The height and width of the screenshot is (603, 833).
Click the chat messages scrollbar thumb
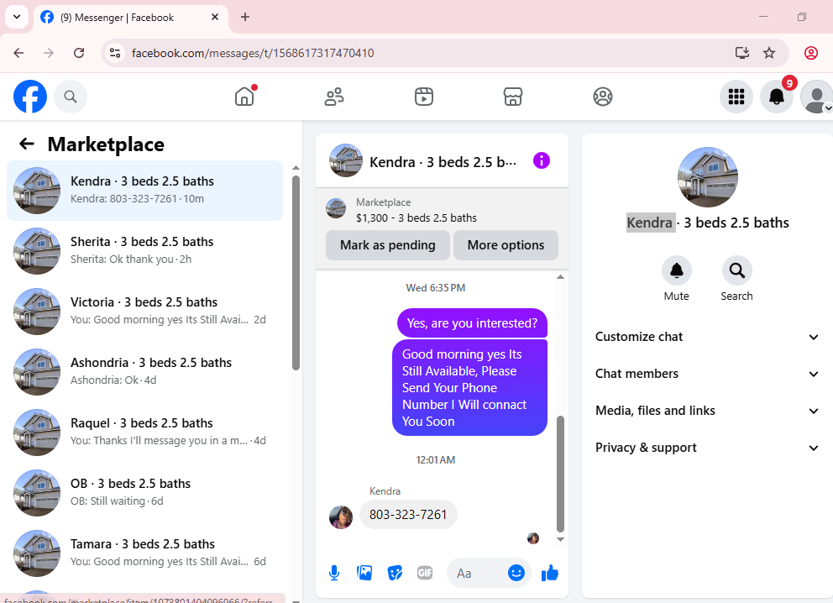click(560, 474)
